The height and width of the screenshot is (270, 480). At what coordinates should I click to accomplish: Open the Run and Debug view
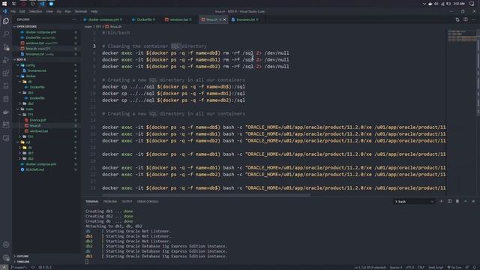pyautogui.click(x=6, y=60)
